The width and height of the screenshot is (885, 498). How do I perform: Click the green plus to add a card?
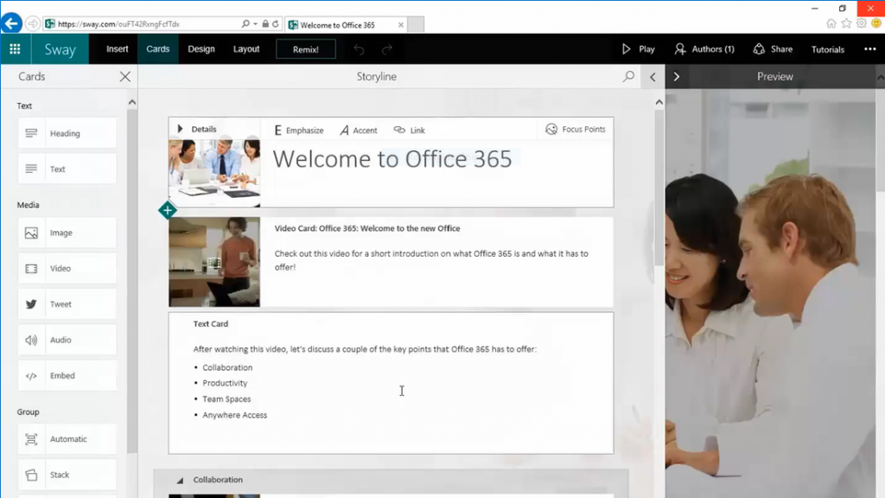(x=168, y=210)
